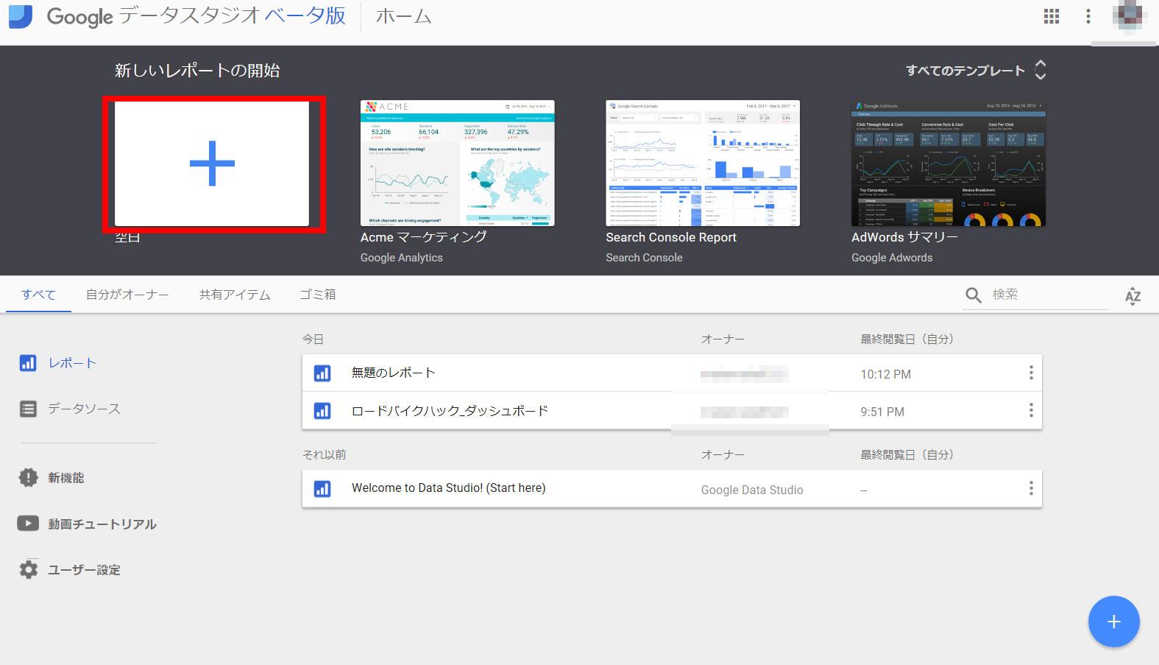Open Welcome to Data Studio! (Start here)
This screenshot has width=1159, height=665.
point(449,488)
